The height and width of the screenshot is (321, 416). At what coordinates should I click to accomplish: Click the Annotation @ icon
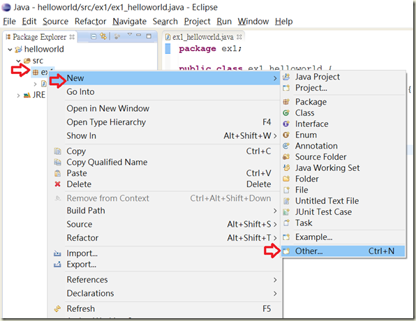click(286, 146)
